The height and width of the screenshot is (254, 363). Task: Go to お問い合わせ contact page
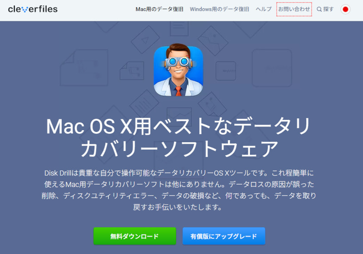click(294, 9)
